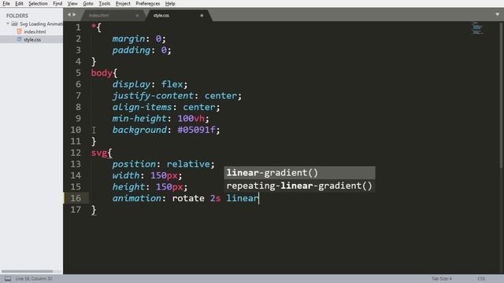The image size is (504, 283).
Task: Click the 2s duration value
Action: [215, 198]
